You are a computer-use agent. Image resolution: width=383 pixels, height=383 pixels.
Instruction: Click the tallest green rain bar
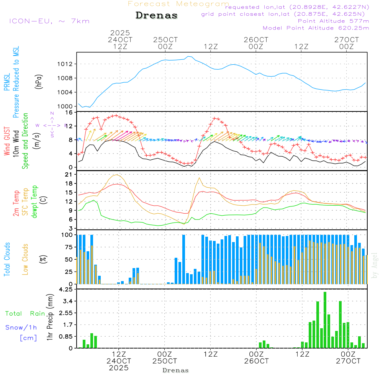click(325, 320)
